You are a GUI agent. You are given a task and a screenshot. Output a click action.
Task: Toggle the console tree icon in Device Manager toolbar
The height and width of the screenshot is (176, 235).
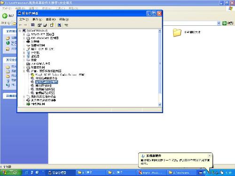(x=32, y=25)
